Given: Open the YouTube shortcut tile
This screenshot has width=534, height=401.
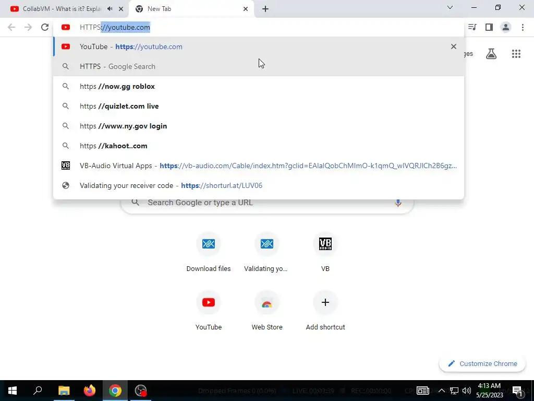Looking at the screenshot, I should (x=209, y=311).
